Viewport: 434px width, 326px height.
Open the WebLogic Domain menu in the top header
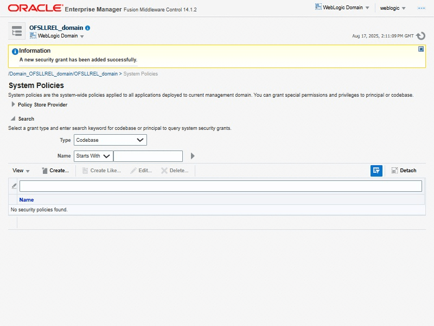pyautogui.click(x=342, y=8)
